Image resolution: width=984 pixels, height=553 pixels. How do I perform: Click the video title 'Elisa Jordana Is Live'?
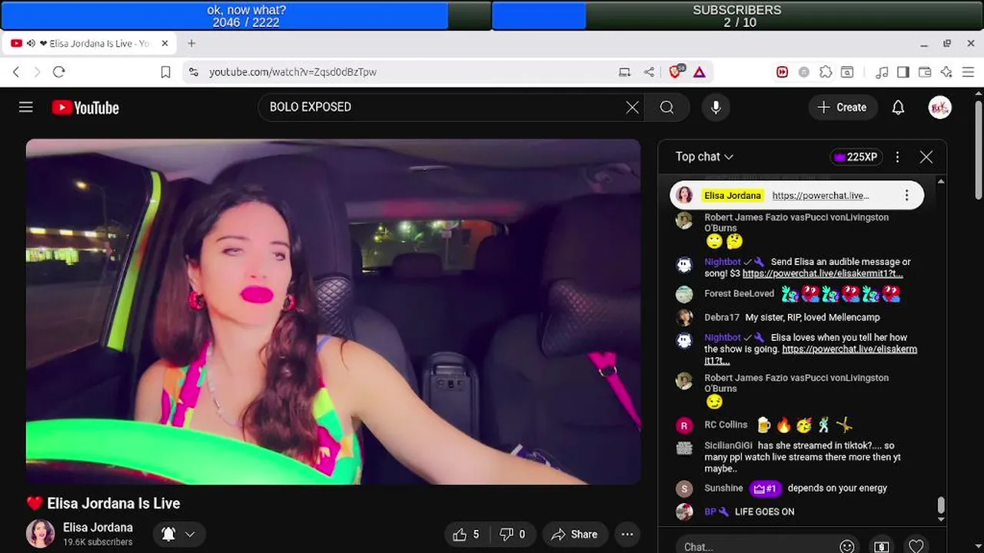[x=114, y=504]
